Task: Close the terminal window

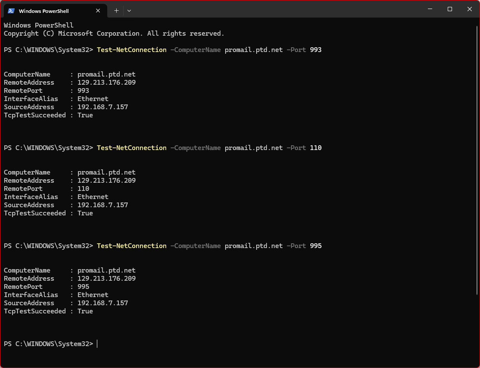Action: click(x=470, y=9)
